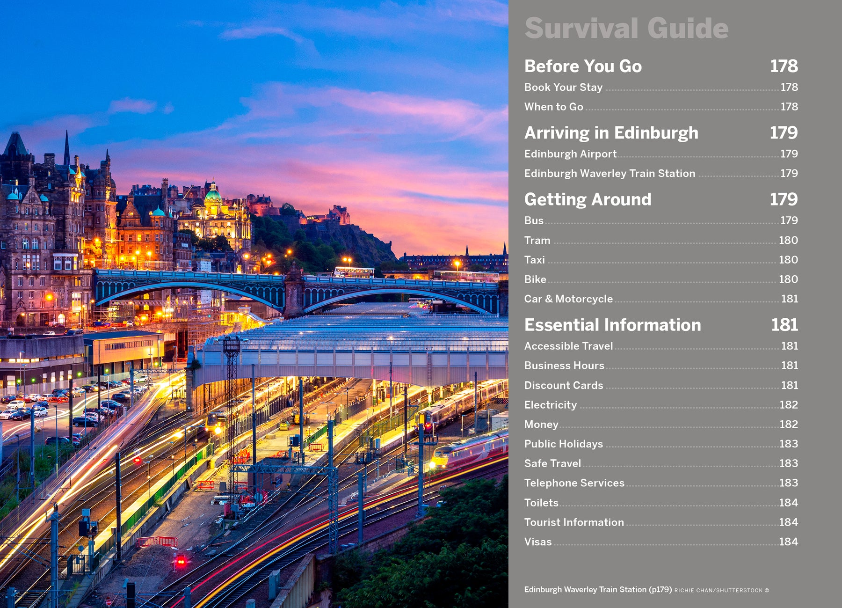Click page number 180 beside Tram
842x608 pixels.
tap(788, 240)
